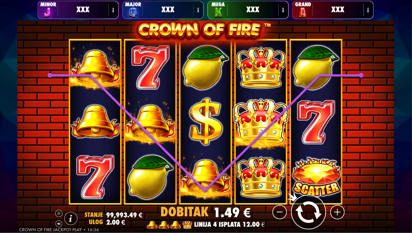
Task: Spin the reels with the circular arrows button
Action: (308, 212)
